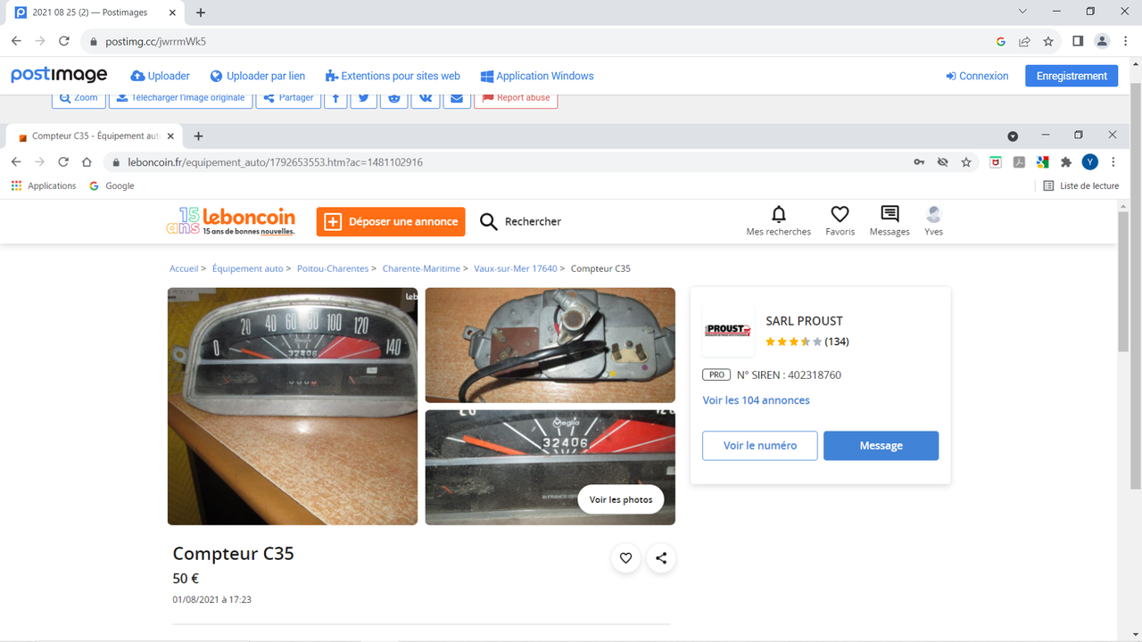1142x642 pixels.
Task: Open the Yves profile menu
Action: pyautogui.click(x=934, y=220)
